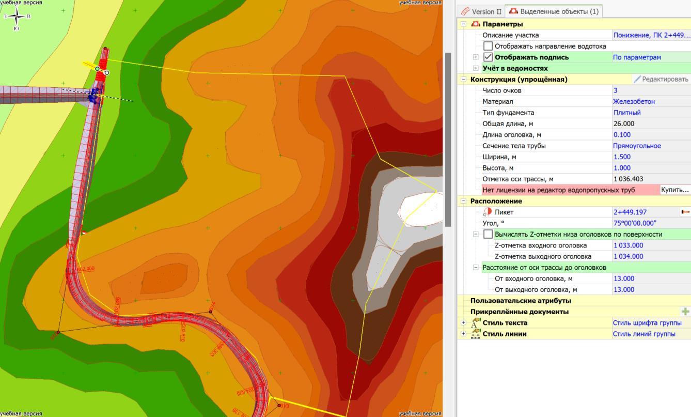691x417 pixels.
Task: Click the red half-circle Пикет station icon
Action: (x=488, y=212)
